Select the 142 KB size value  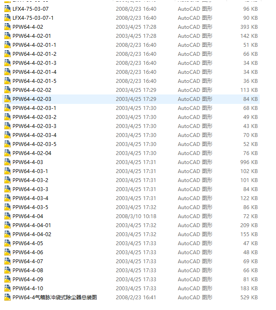[x=249, y=36]
